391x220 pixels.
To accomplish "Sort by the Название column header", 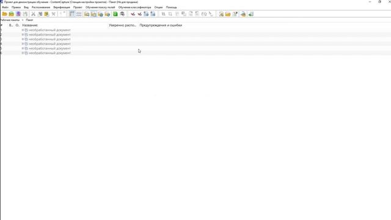I will point(30,25).
